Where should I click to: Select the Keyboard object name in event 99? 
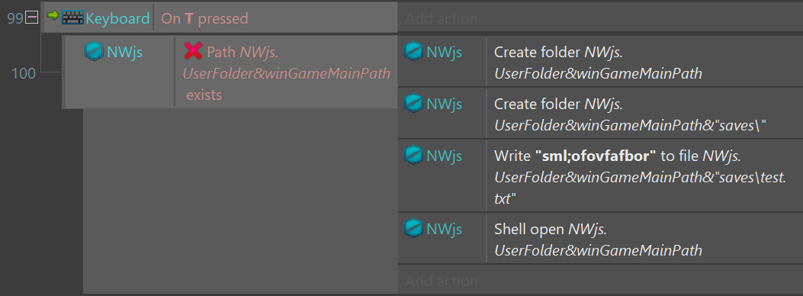coord(117,18)
